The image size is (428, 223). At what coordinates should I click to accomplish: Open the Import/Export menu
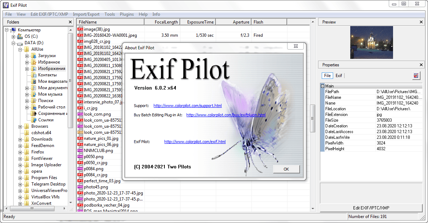coord(86,14)
